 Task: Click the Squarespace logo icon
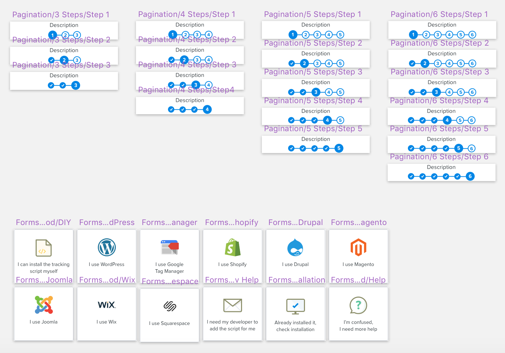(x=170, y=306)
